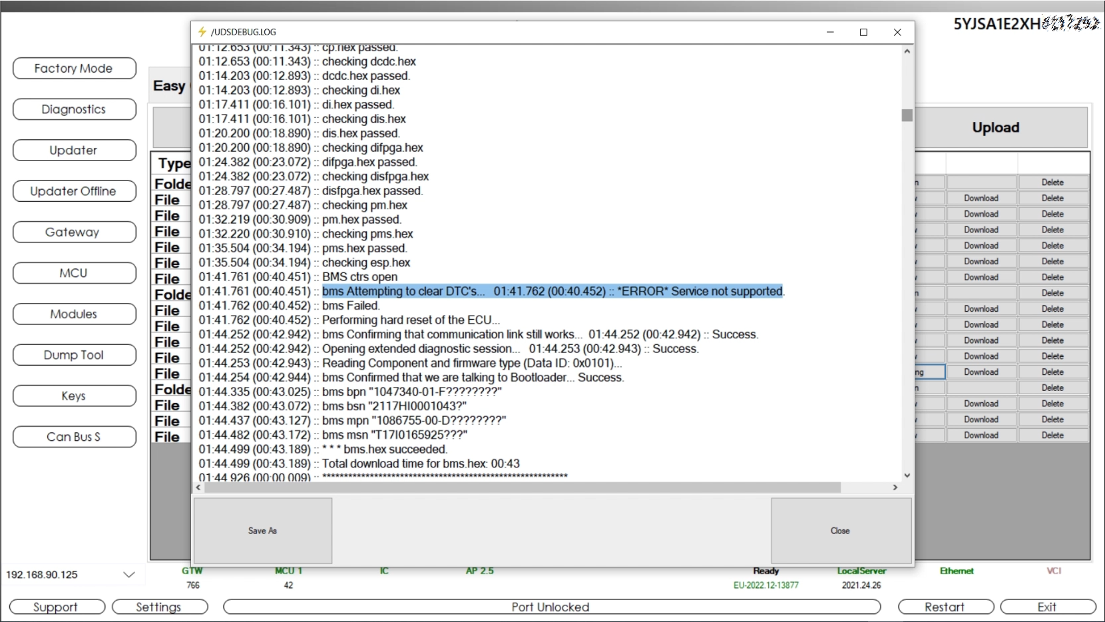
Task: Open Settings at the bottom
Action: coord(159,607)
